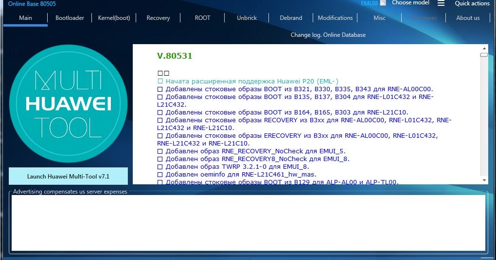This screenshot has height=260, width=496.
Task: Click the advertising banner area
Action: tap(248, 223)
